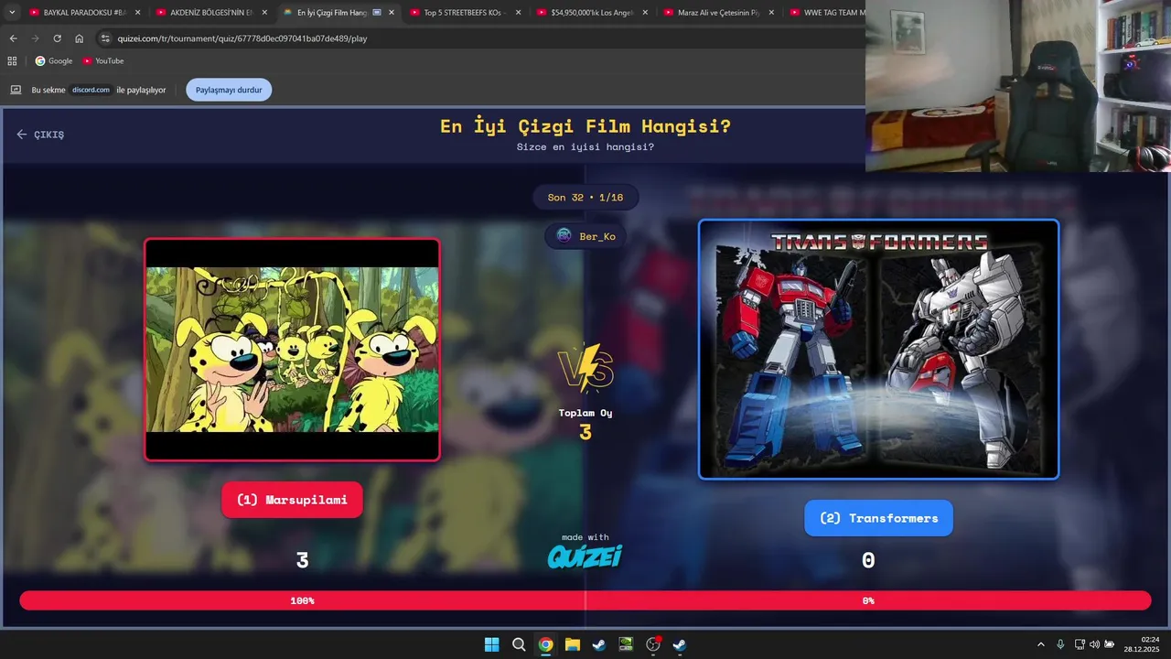Click the 'Toplam Oy' vote counter
The height and width of the screenshot is (659, 1171).
(x=585, y=424)
